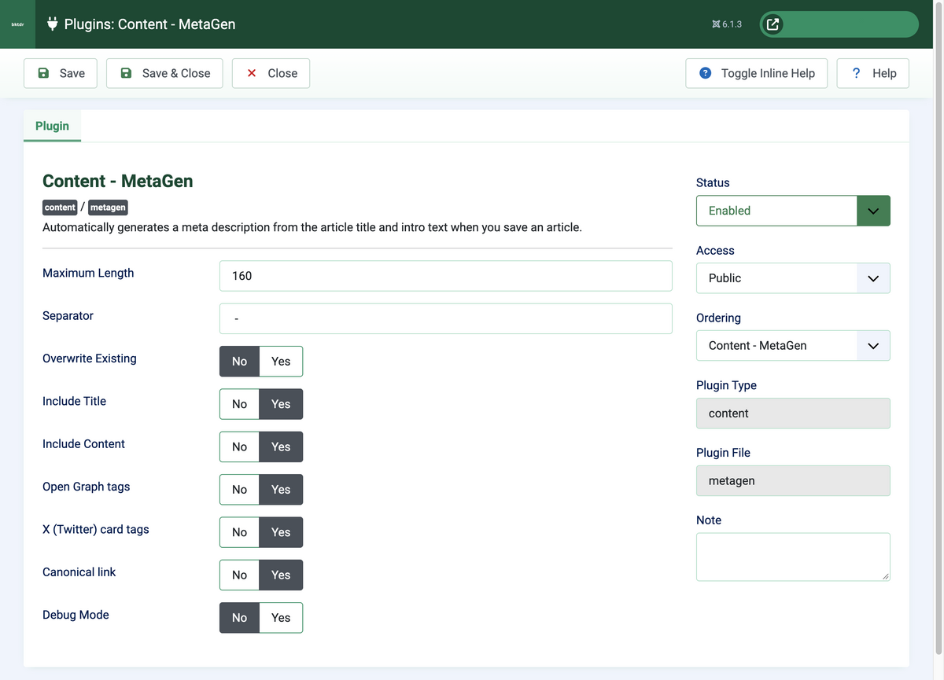Open the Help button

(x=873, y=73)
